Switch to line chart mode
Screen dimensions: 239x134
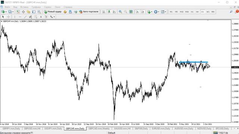(114, 12)
